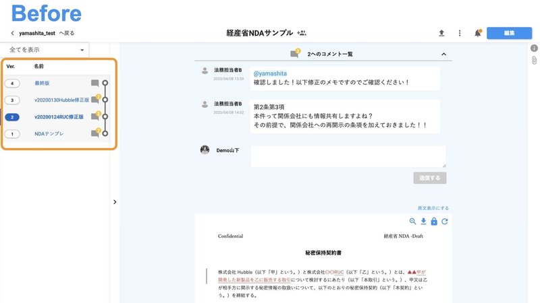The image size is (540, 303).
Task: Open the notifications bell
Action: (x=478, y=33)
